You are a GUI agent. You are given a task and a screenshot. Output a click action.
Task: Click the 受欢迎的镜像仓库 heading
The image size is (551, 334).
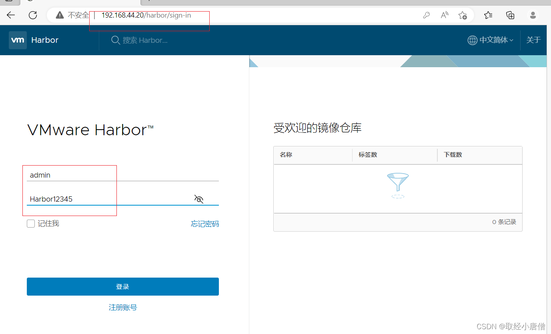tap(318, 128)
